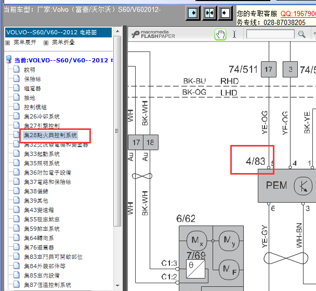Open 集87恆溫控制系統 in the tree
The height and width of the screenshot is (291, 316).
(x=47, y=285)
